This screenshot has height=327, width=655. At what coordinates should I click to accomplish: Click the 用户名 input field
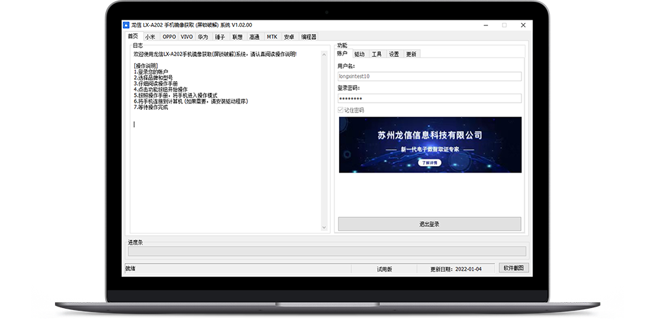(429, 77)
